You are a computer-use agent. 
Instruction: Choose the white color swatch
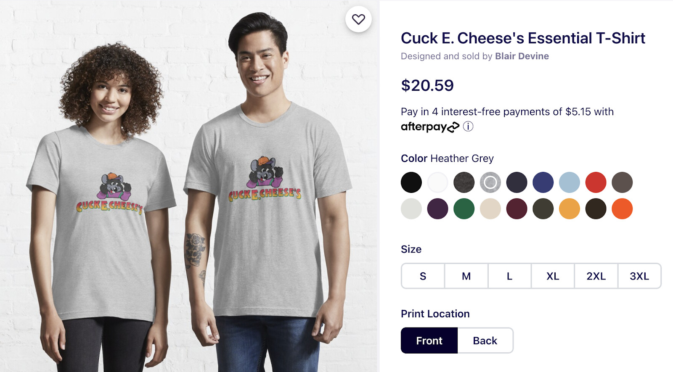438,182
